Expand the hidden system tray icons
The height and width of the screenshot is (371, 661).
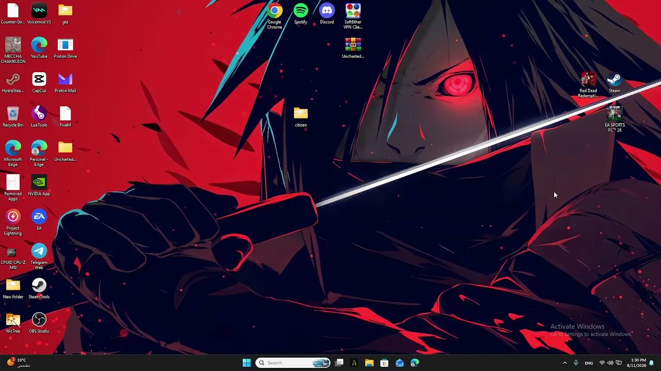click(565, 363)
